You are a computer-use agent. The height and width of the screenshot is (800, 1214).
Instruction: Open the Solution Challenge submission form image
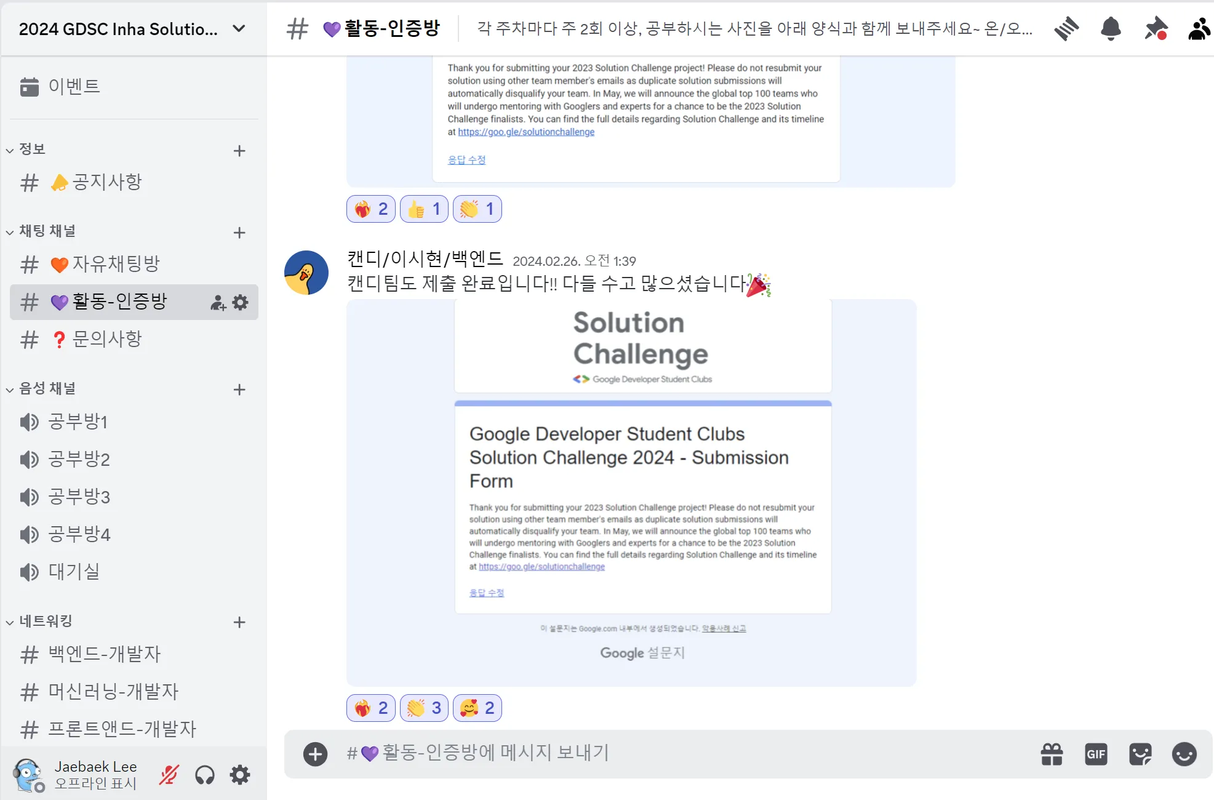click(x=631, y=493)
